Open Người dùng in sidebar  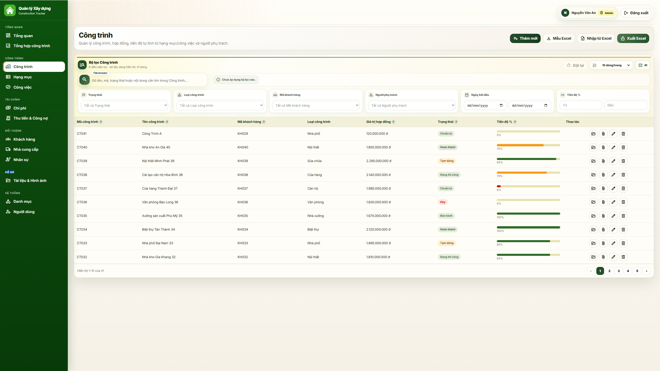pyautogui.click(x=34, y=212)
